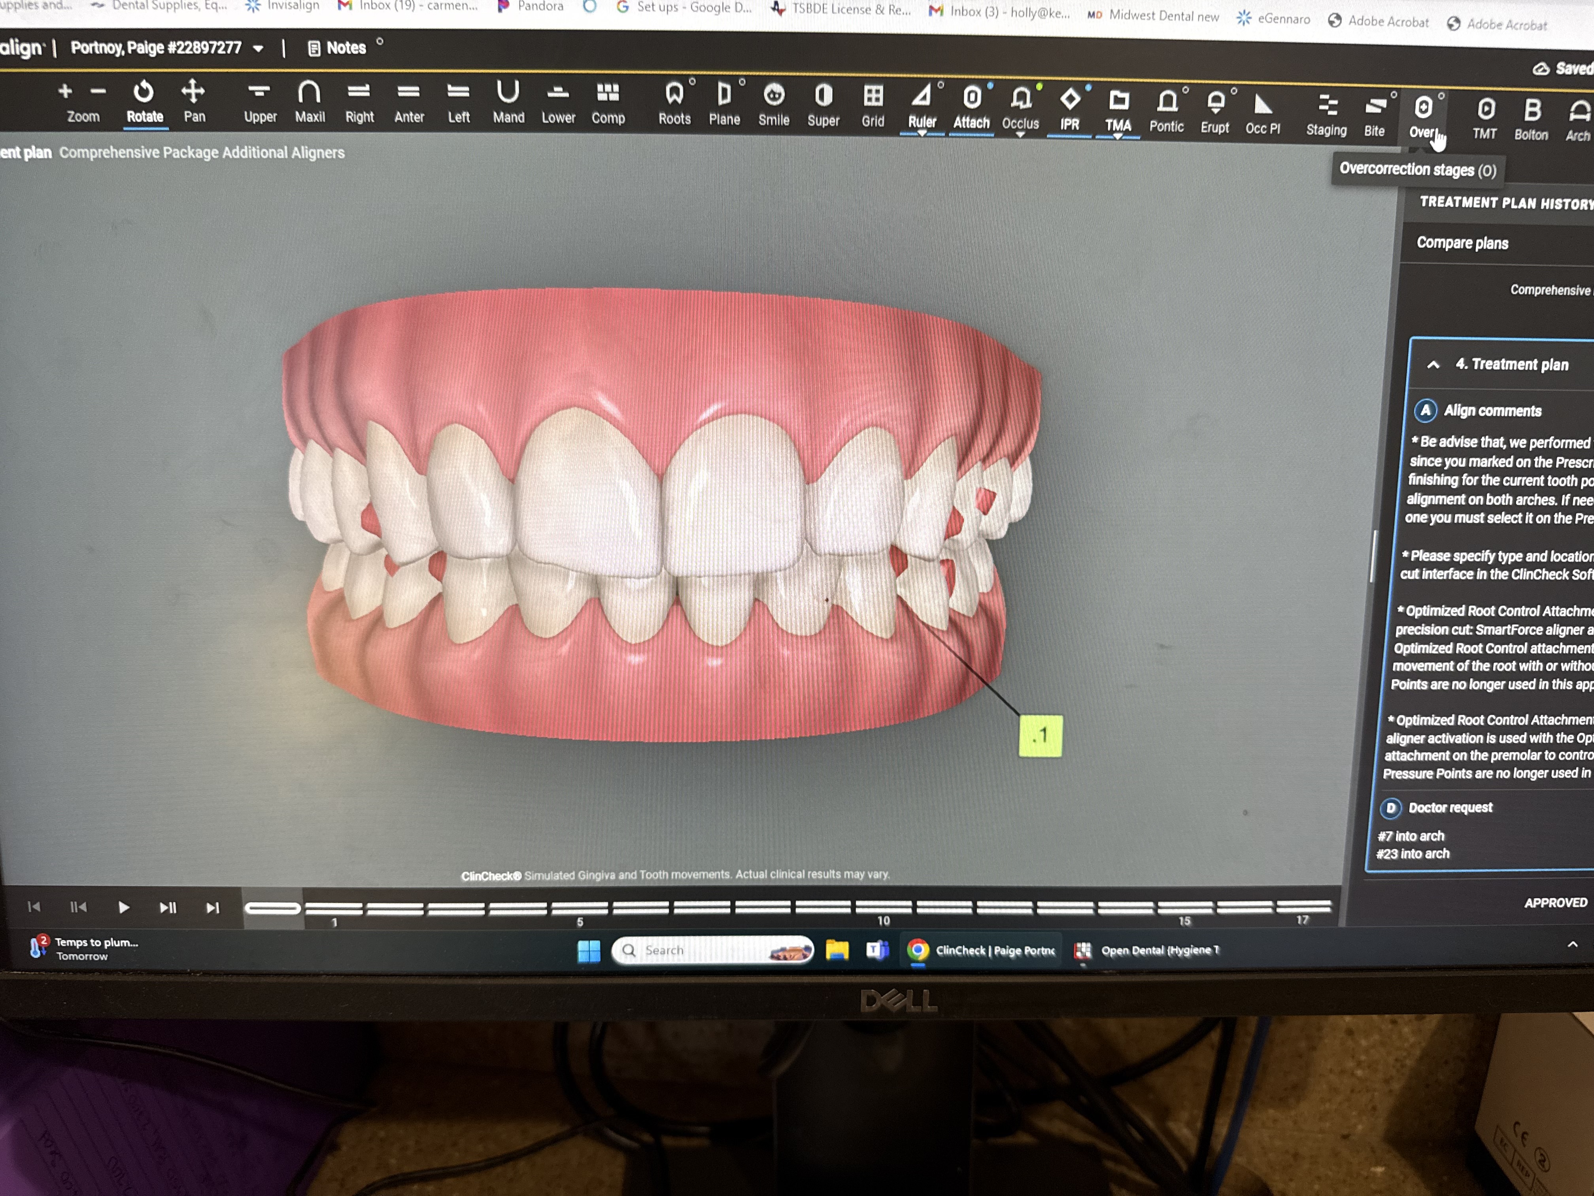This screenshot has width=1594, height=1196.
Task: Open patient name dropdown arrow
Action: coord(258,49)
